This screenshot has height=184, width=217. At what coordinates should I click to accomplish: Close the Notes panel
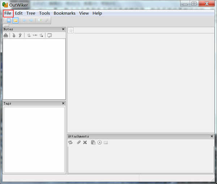coord(63,29)
